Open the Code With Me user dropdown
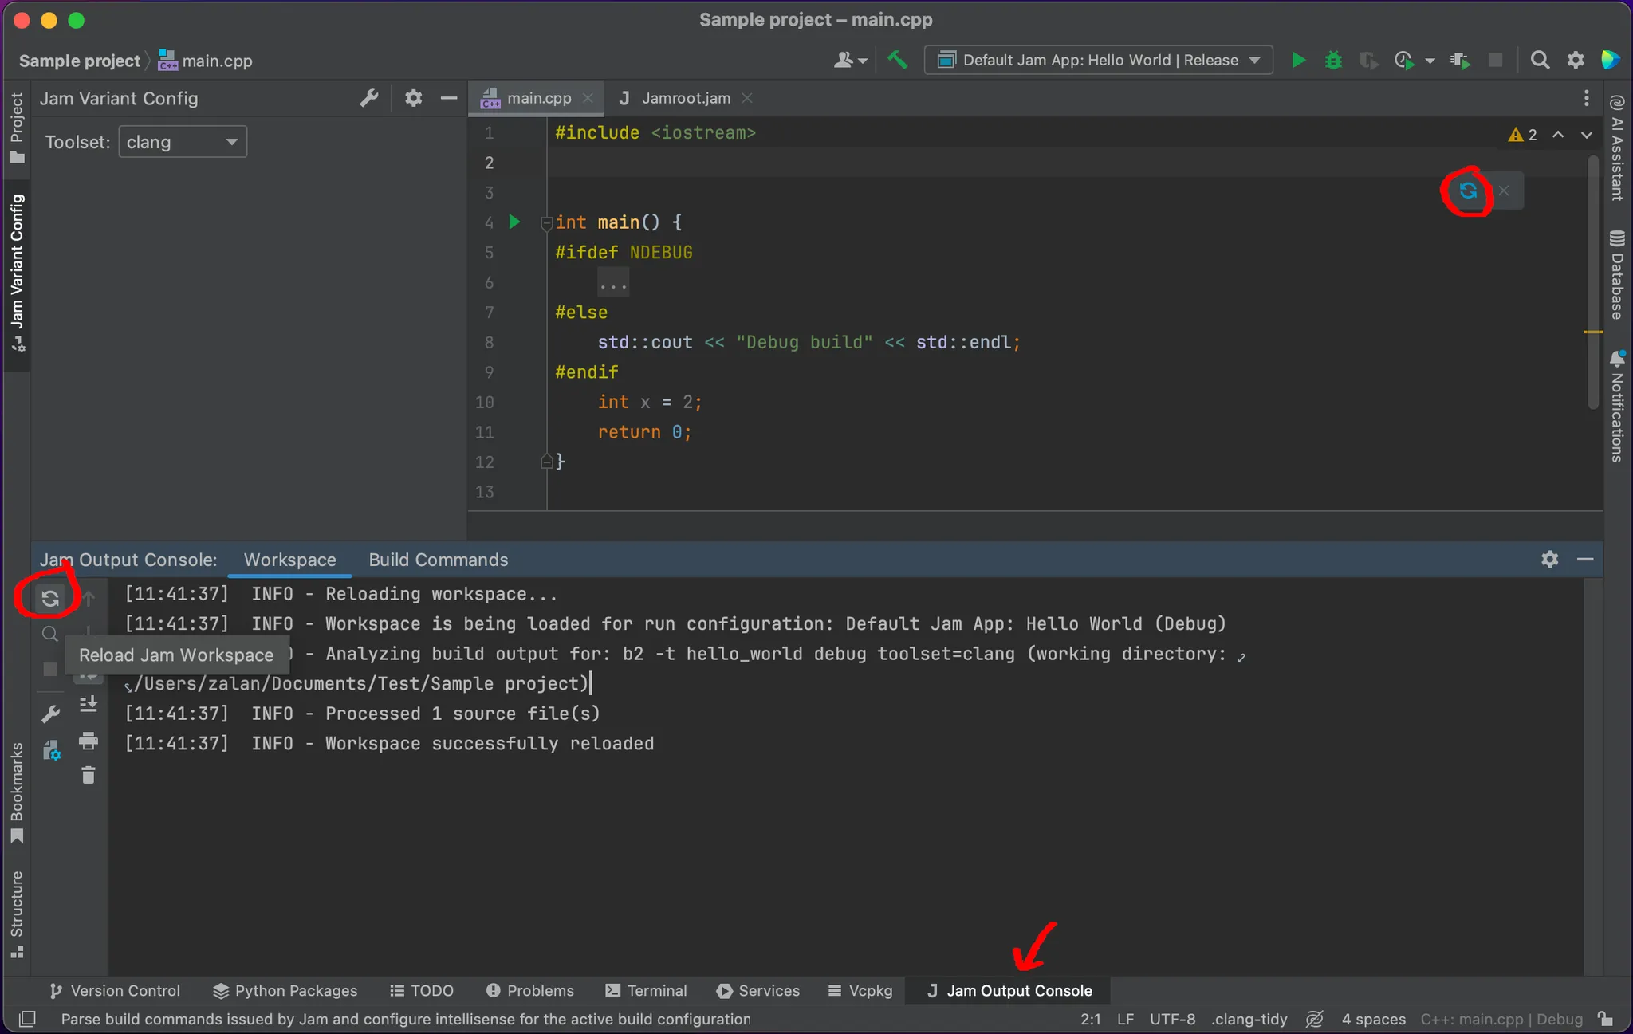The width and height of the screenshot is (1633, 1034). pos(850,60)
